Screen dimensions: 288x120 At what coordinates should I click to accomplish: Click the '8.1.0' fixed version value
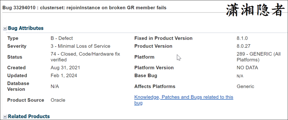coord(242,38)
